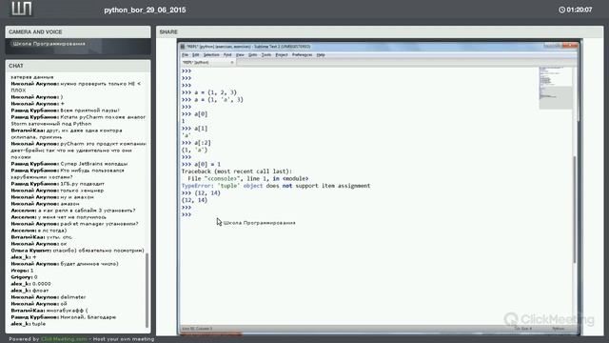Click chat message 'Grigory: 0'
This screenshot has width=609, height=343.
24,277
